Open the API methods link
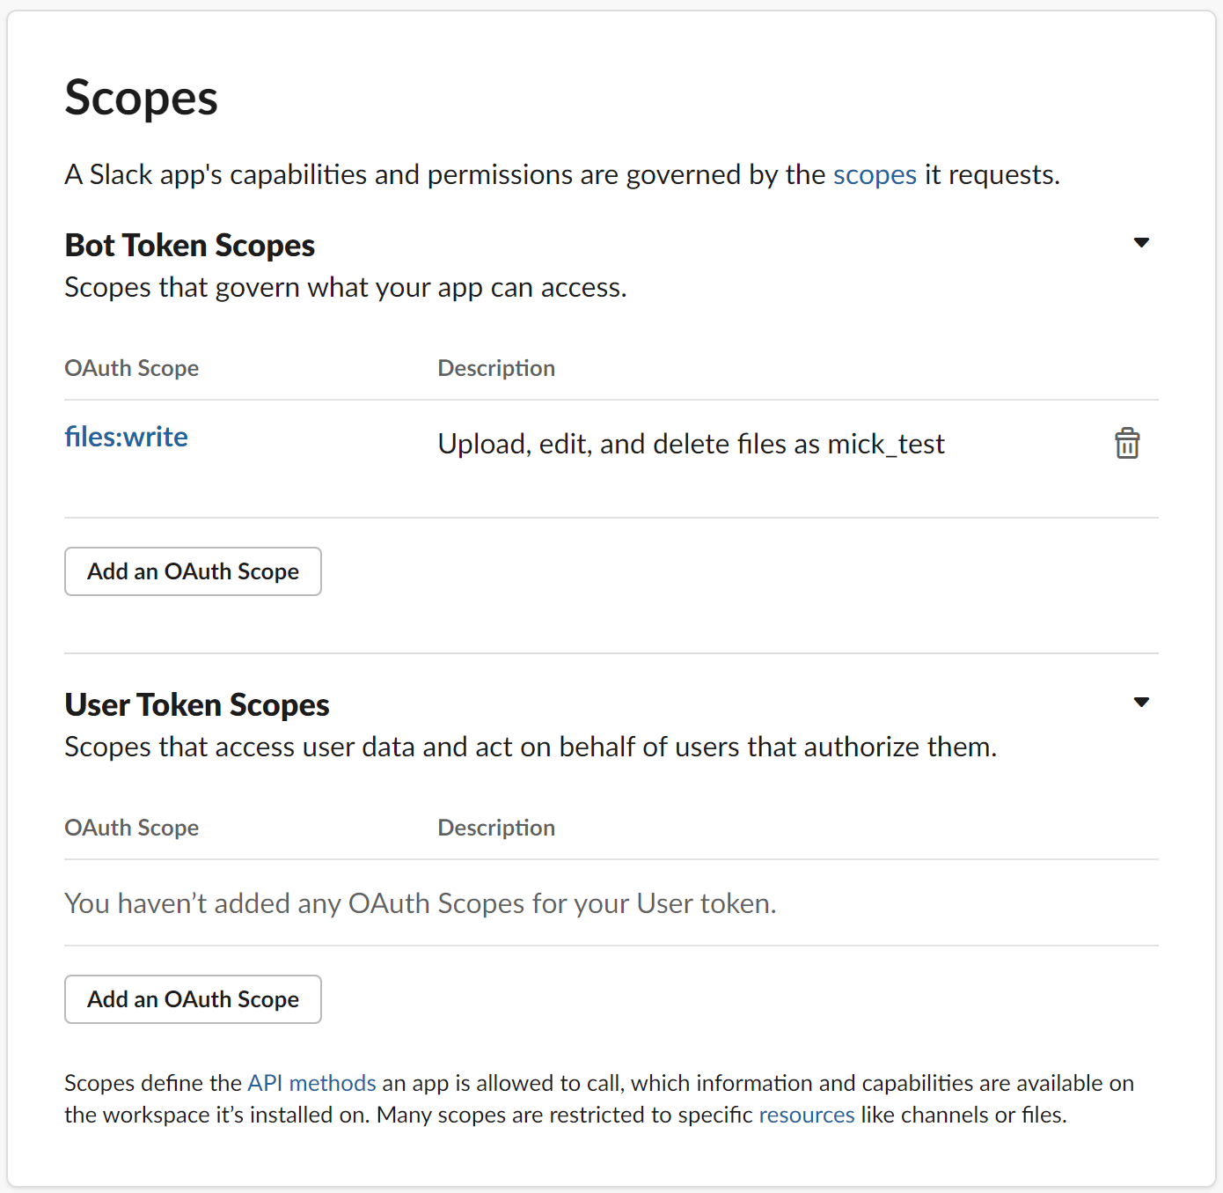 (311, 1083)
